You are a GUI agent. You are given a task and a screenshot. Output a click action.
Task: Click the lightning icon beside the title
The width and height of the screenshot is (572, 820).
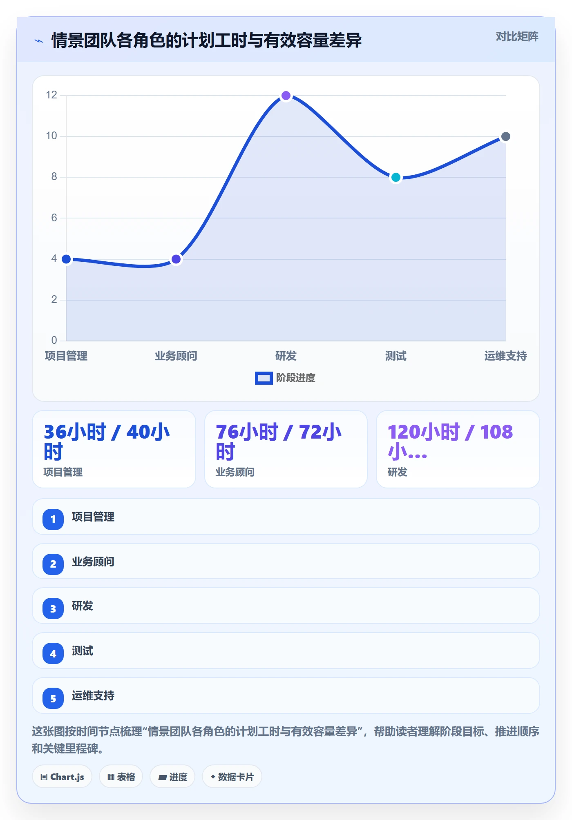click(39, 41)
